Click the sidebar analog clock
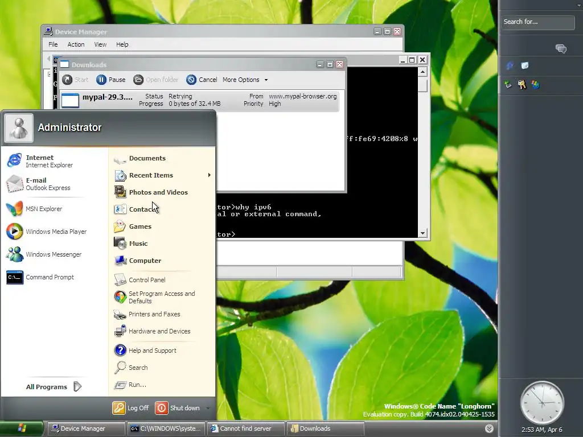The width and height of the screenshot is (583, 437). click(x=542, y=402)
